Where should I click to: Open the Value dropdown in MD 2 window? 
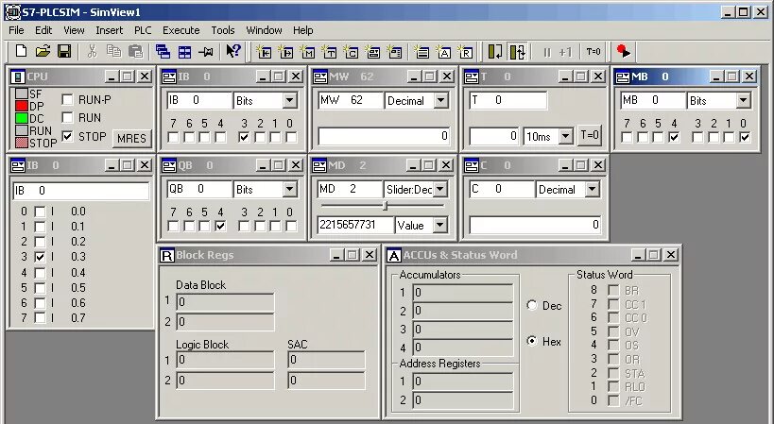tap(439, 226)
